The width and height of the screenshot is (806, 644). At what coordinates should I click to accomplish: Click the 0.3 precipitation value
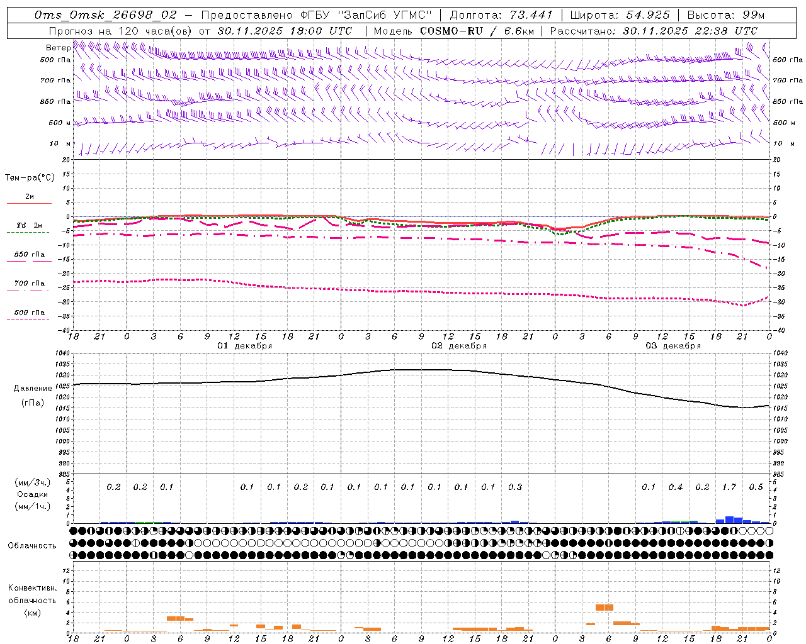pyautogui.click(x=515, y=487)
